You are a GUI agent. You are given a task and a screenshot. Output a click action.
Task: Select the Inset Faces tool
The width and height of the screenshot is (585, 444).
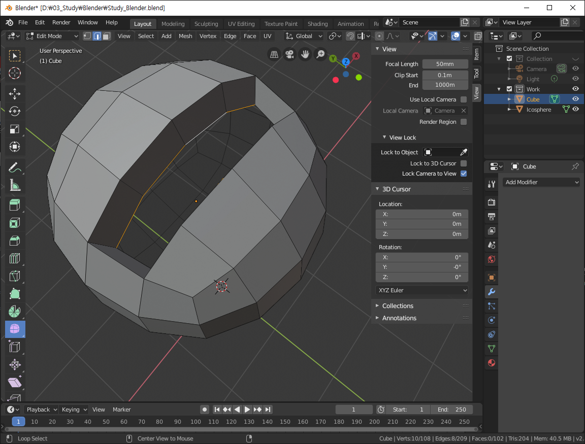pos(15,223)
